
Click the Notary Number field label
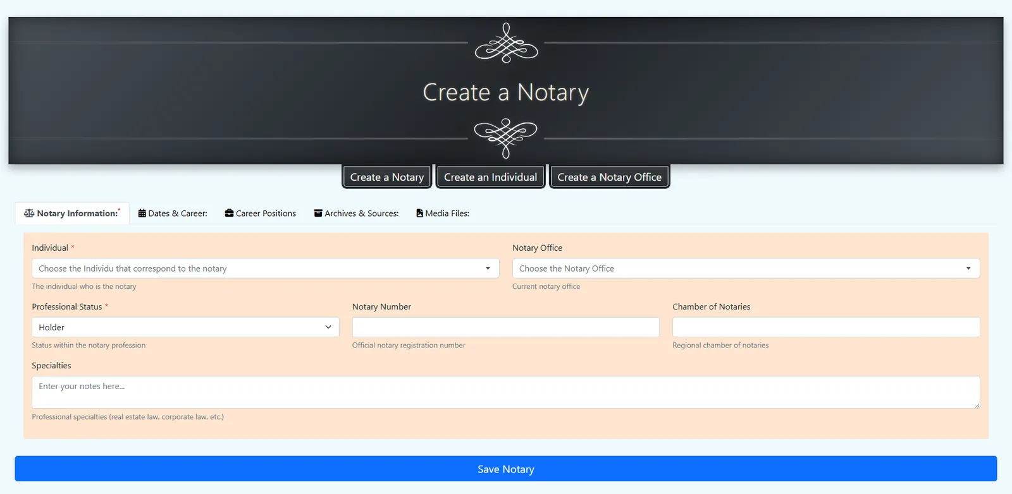tap(381, 306)
